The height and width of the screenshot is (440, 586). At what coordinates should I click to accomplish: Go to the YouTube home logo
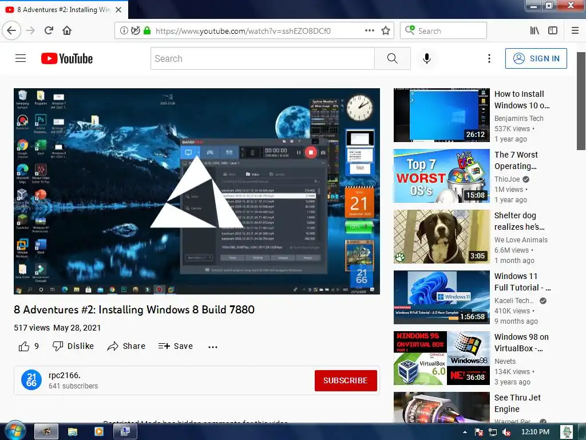tap(67, 58)
